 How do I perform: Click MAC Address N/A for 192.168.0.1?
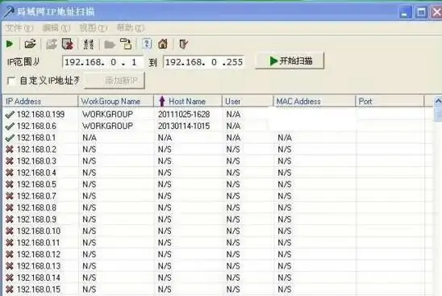point(285,138)
